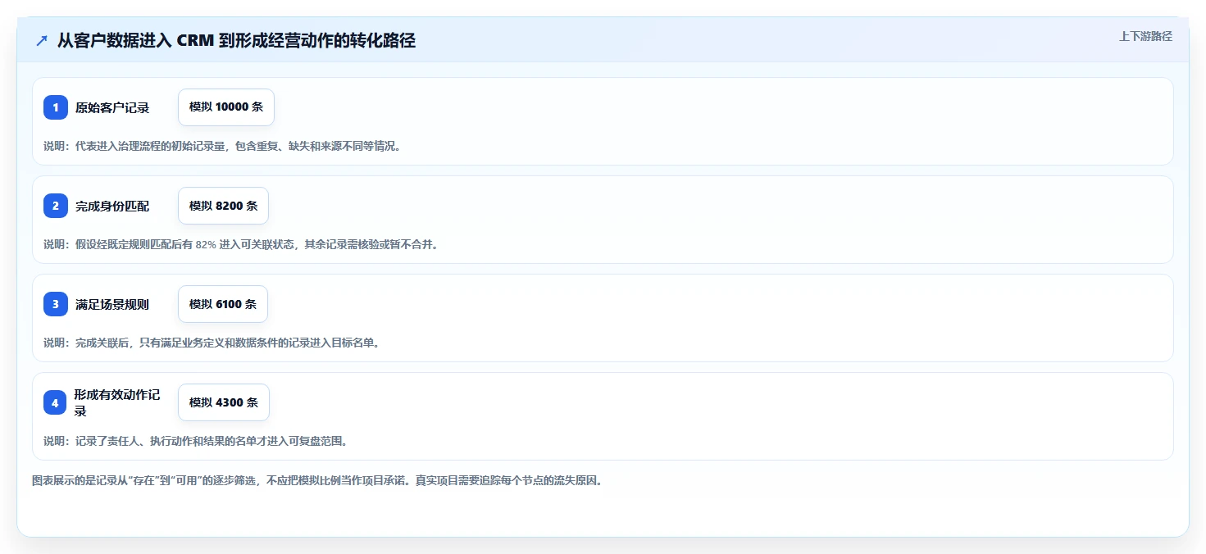Image resolution: width=1206 pixels, height=554 pixels.
Task: Click the step 2 number badge
Action: [x=56, y=206]
